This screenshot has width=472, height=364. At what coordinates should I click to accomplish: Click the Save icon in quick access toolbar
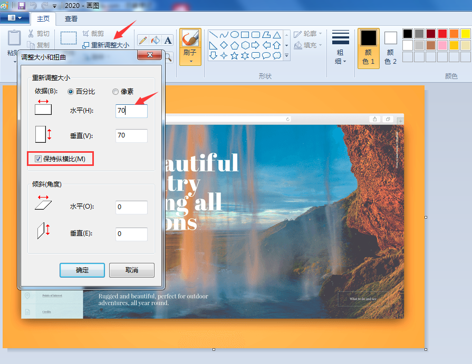[22, 5]
